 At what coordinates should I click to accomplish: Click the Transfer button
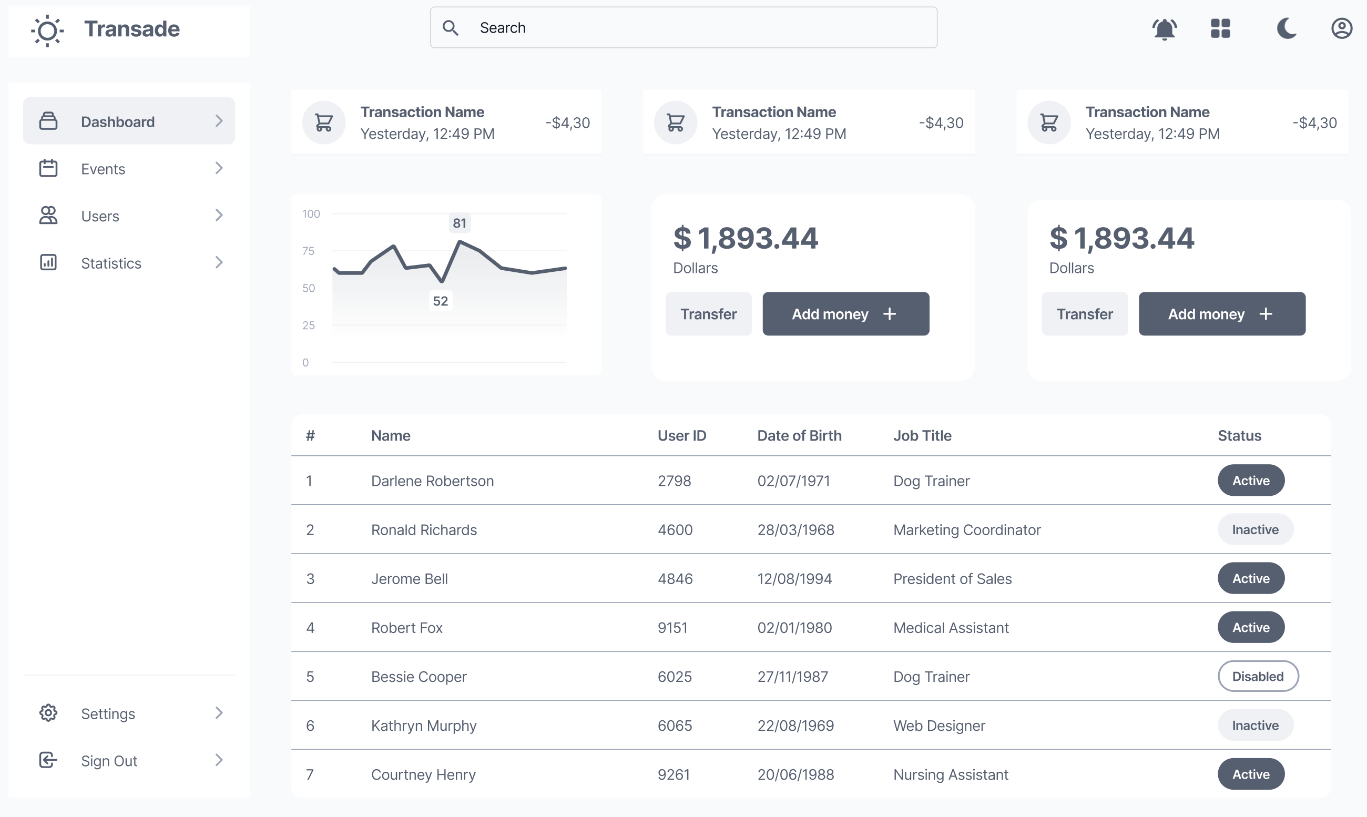(x=709, y=314)
